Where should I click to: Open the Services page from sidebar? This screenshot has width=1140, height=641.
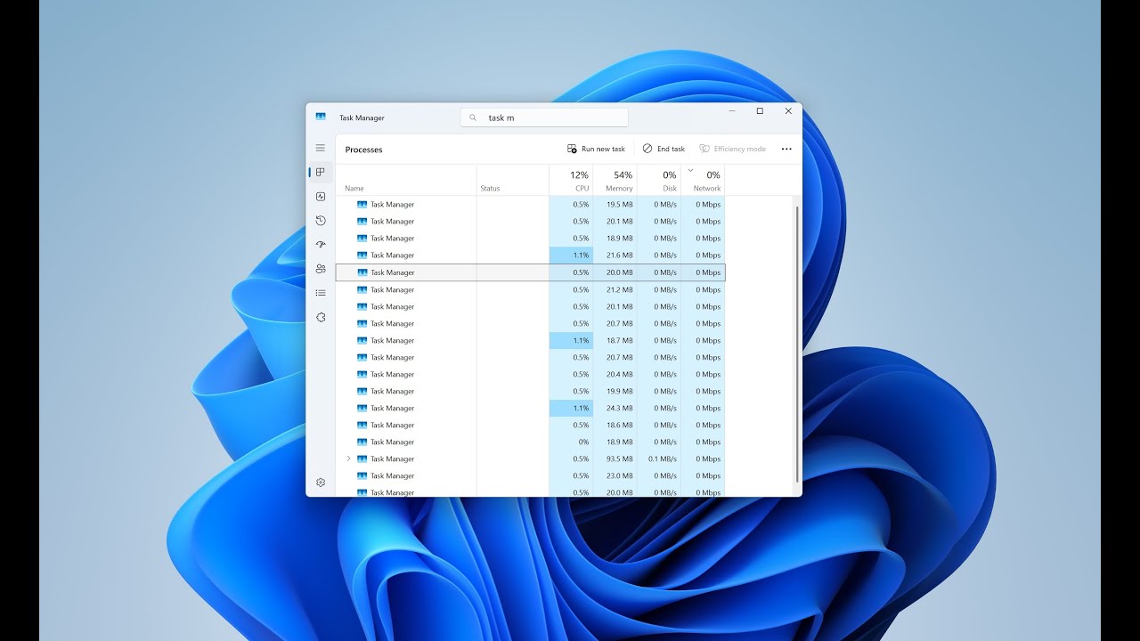click(x=321, y=317)
